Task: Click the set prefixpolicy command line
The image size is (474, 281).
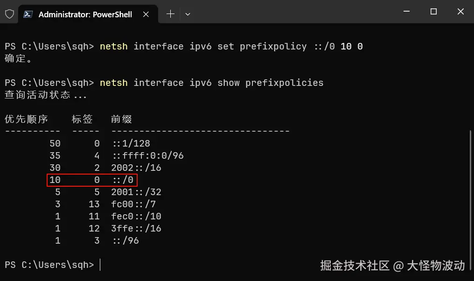Action: point(231,46)
